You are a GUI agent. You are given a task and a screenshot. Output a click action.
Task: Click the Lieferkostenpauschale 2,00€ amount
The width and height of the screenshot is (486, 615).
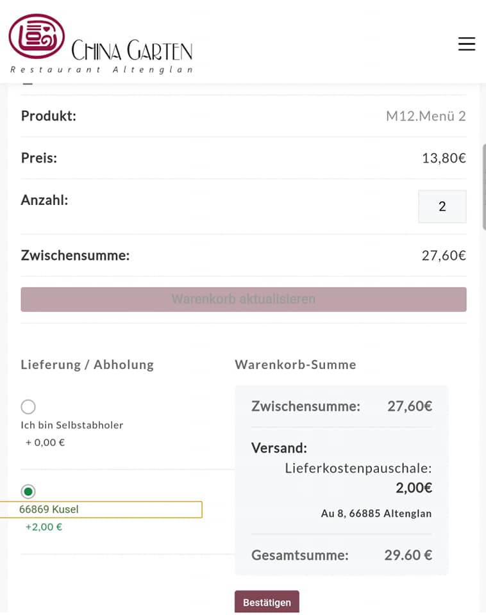pos(414,488)
